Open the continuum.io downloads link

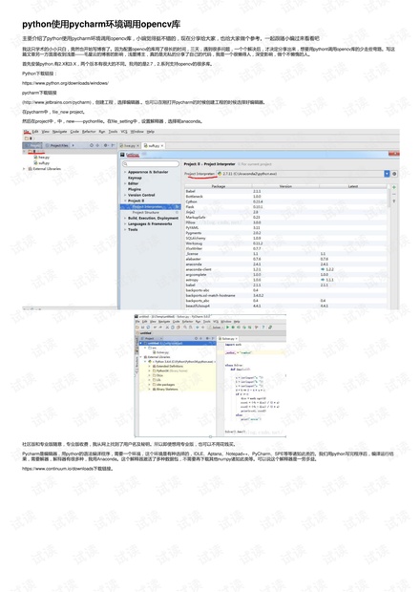click(x=58, y=469)
